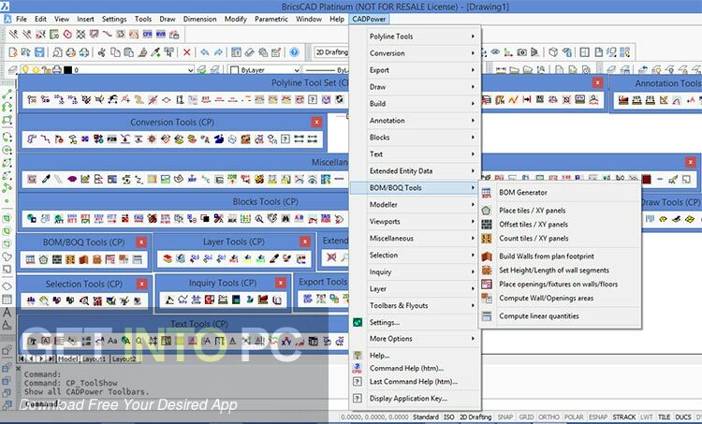
Task: Open the layer selection dropdown
Action: [190, 70]
